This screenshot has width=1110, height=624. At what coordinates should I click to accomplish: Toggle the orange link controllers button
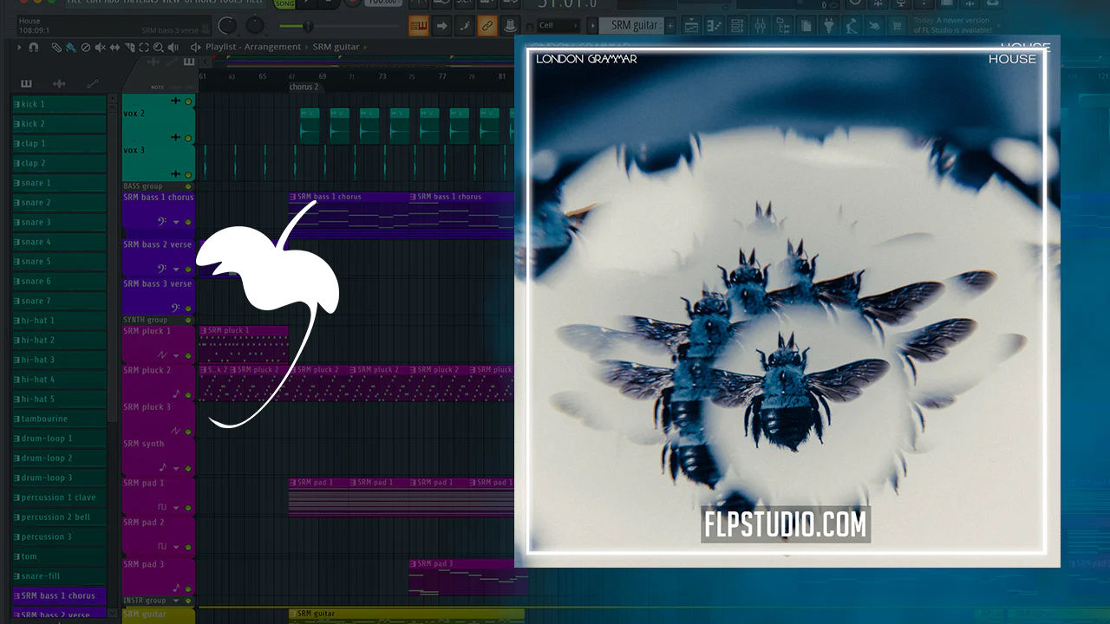coord(487,26)
